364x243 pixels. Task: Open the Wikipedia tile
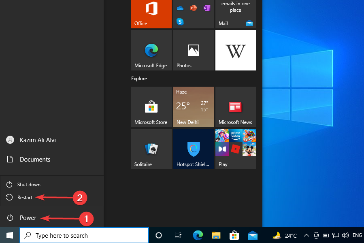tap(235, 50)
